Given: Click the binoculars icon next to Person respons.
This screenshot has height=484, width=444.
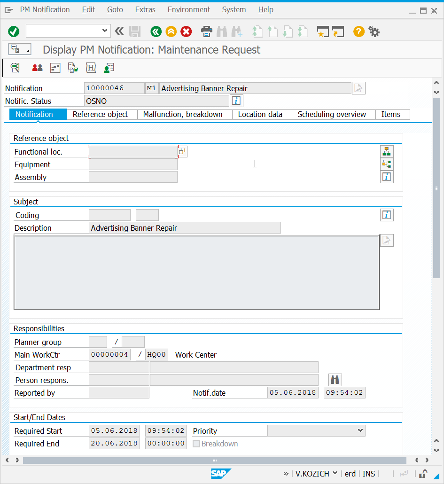Looking at the screenshot, I should coord(335,380).
